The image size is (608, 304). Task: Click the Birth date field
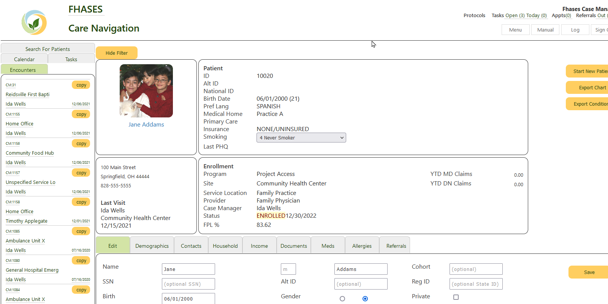click(x=188, y=299)
